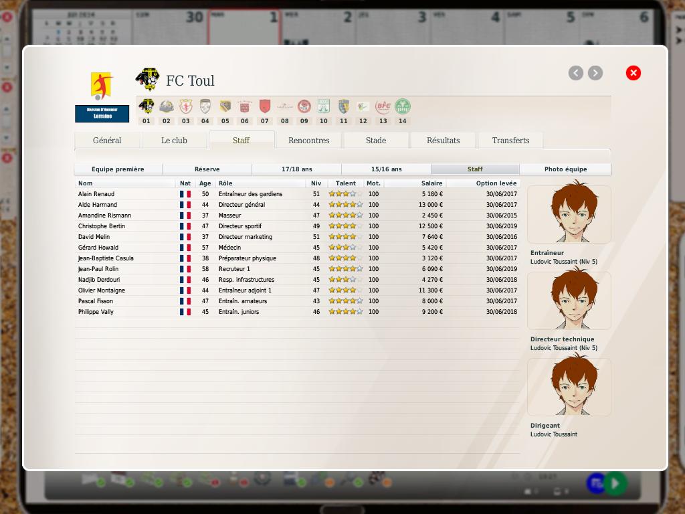Sort staff by Rôle column header
685x514 pixels.
260,183
